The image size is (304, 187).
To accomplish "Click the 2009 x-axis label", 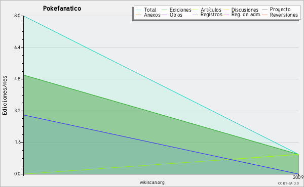I will click(298, 177).
